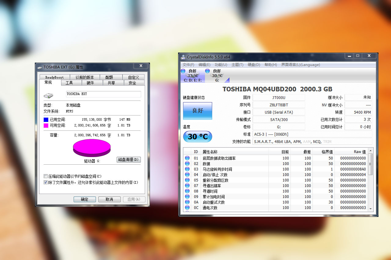Open the 界面语言(L)(Language) menu

pyautogui.click(x=301, y=65)
